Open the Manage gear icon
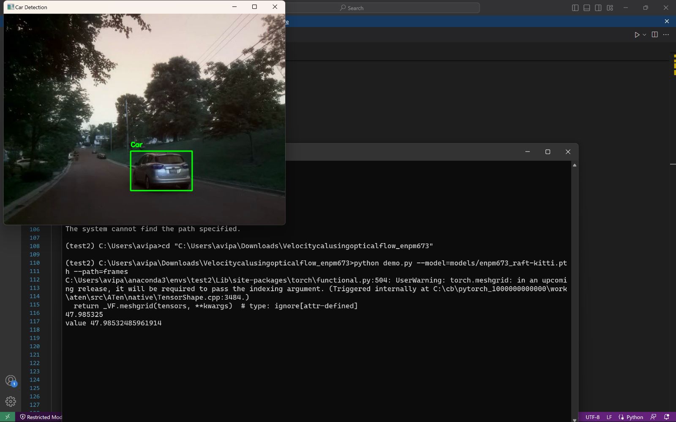 pyautogui.click(x=11, y=401)
